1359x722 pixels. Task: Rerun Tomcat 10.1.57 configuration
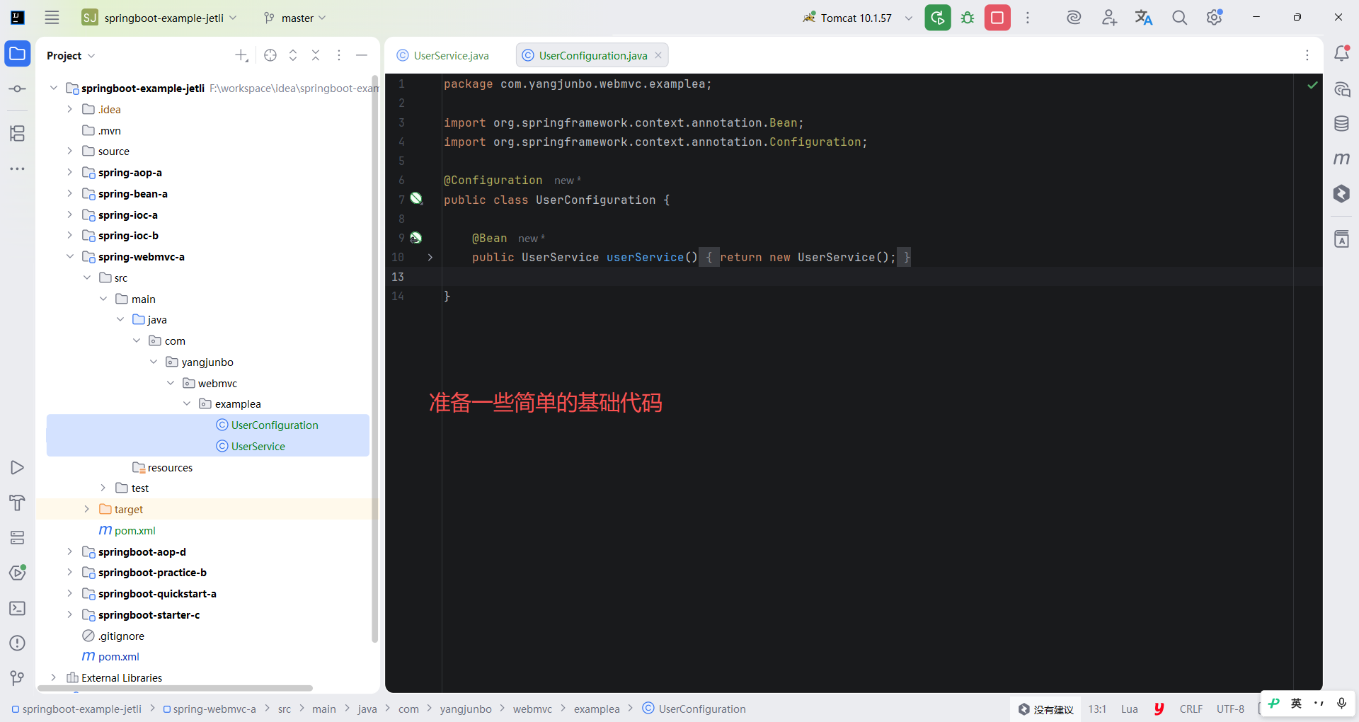[938, 18]
